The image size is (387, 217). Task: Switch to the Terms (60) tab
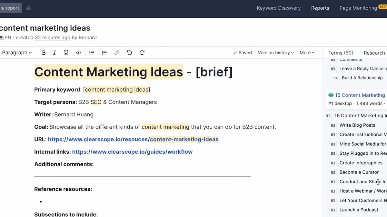pyautogui.click(x=341, y=53)
